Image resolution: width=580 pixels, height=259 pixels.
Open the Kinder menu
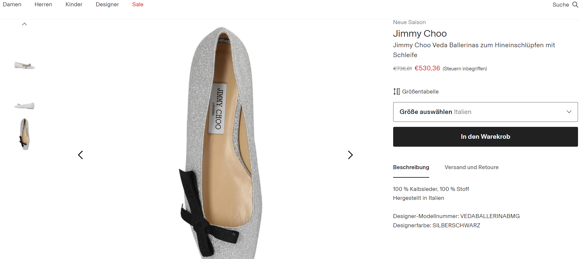[x=74, y=5]
